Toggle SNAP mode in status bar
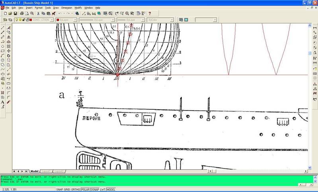The width and height of the screenshot is (318, 192). [x=60, y=190]
